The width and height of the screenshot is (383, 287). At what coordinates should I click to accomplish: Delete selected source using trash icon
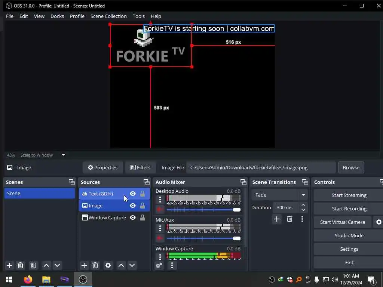(x=95, y=265)
